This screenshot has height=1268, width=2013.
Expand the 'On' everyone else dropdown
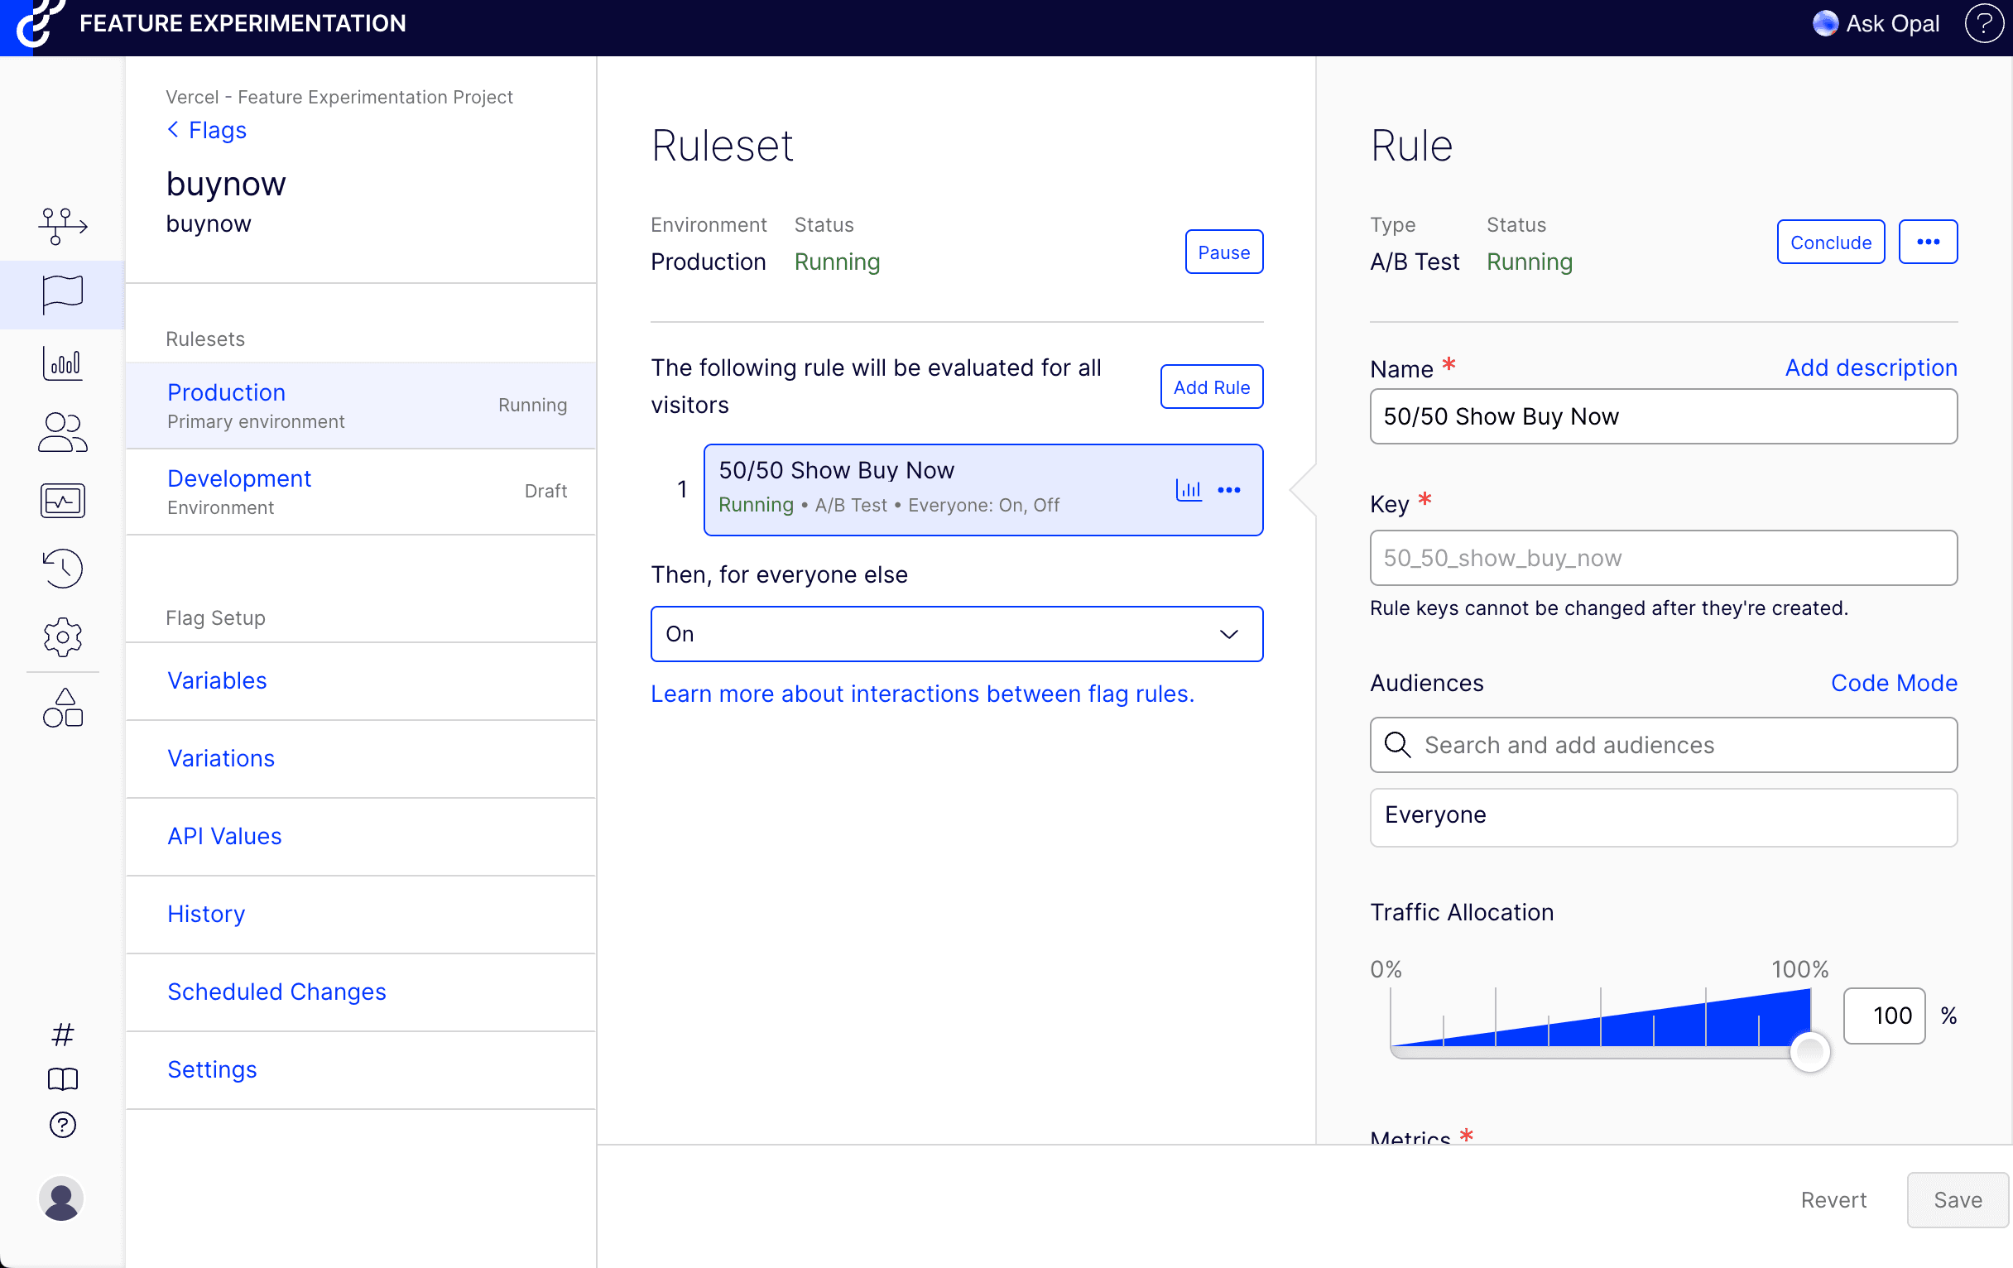click(x=956, y=633)
